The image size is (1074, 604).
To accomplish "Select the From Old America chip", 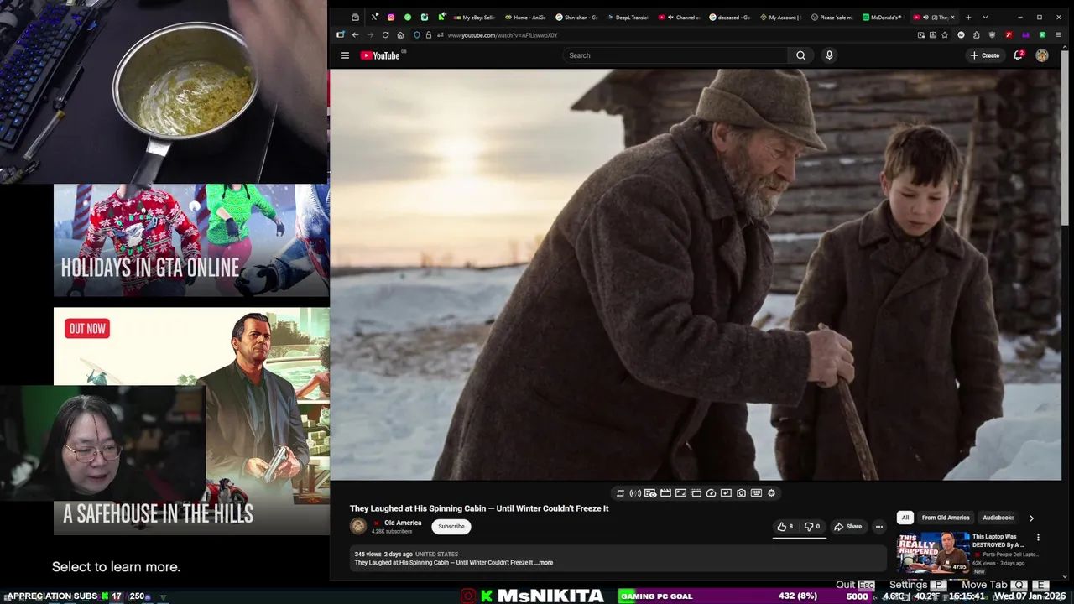I will click(946, 518).
